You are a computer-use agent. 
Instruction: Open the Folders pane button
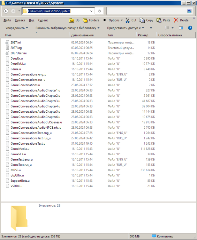coord(86,20)
